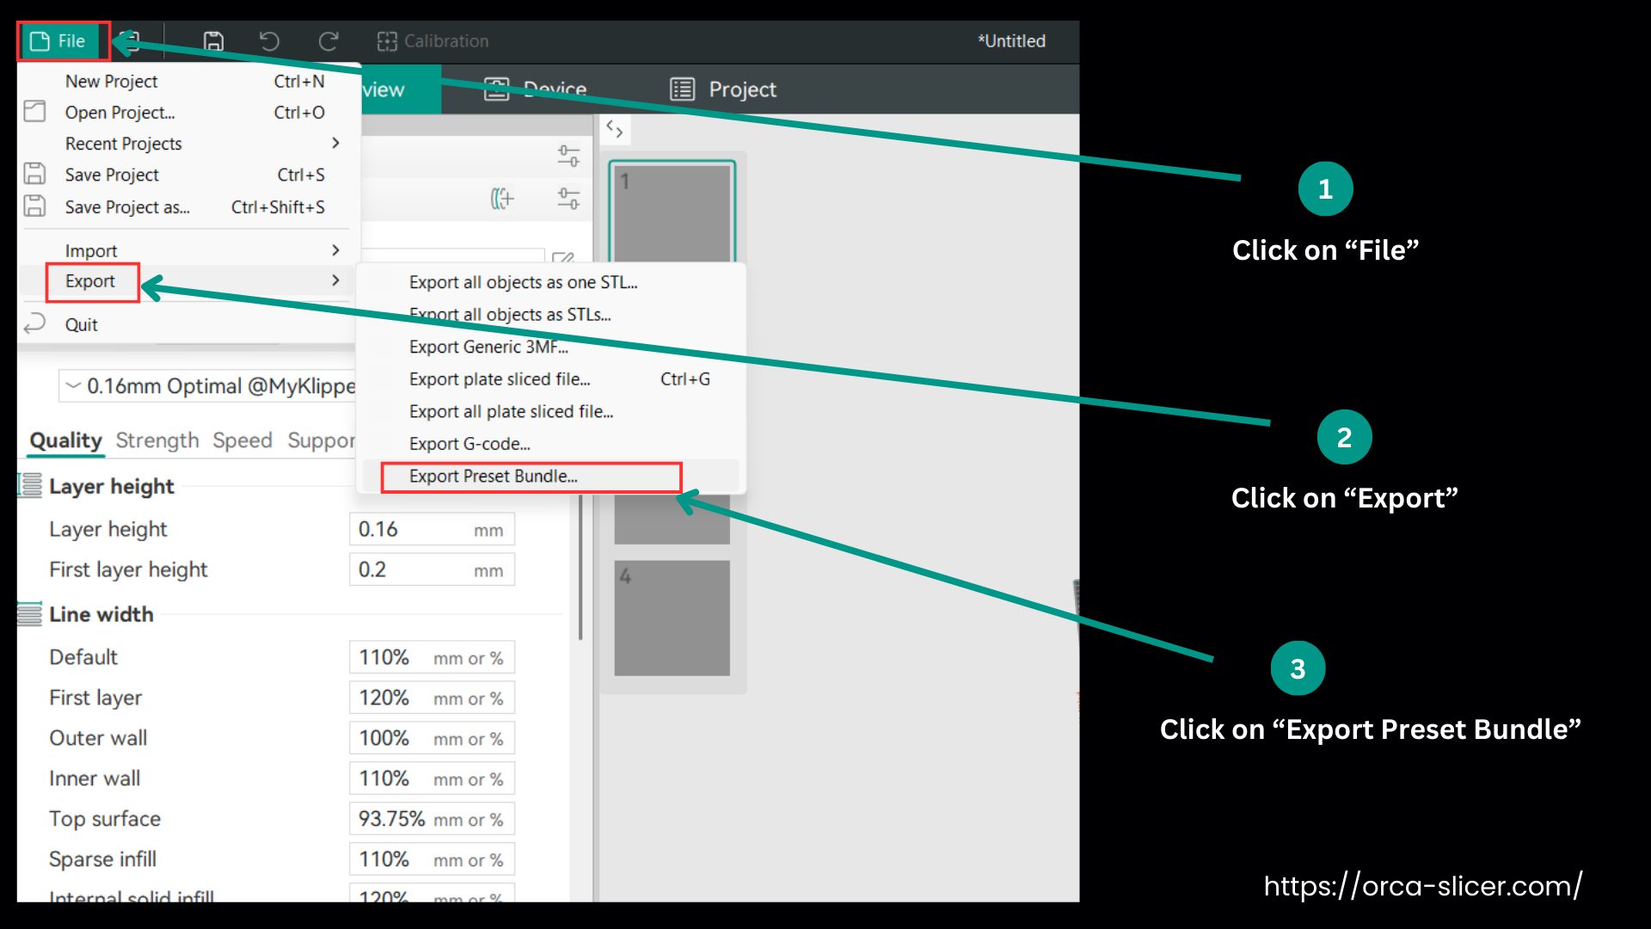Click the Outer wall line width field
The width and height of the screenshot is (1651, 929).
point(432,738)
